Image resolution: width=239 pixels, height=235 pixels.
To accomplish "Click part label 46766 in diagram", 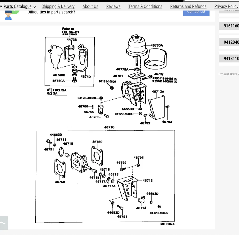I will tap(83, 106).
